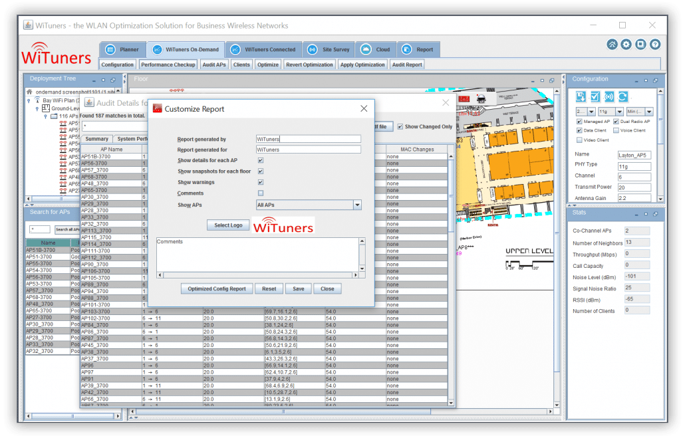The width and height of the screenshot is (685, 438).
Task: Open help with the question mark icon
Action: click(x=655, y=44)
